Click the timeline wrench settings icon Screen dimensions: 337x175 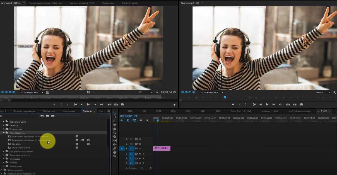pos(147,120)
